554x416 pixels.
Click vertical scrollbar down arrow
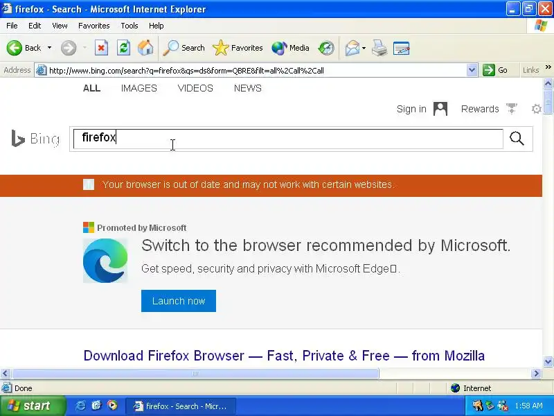[548, 362]
